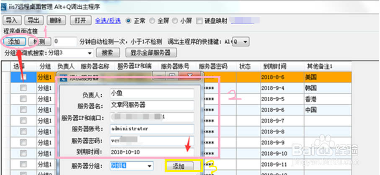Click the 删除 button
Screen dimensions: 380x175
point(56,21)
